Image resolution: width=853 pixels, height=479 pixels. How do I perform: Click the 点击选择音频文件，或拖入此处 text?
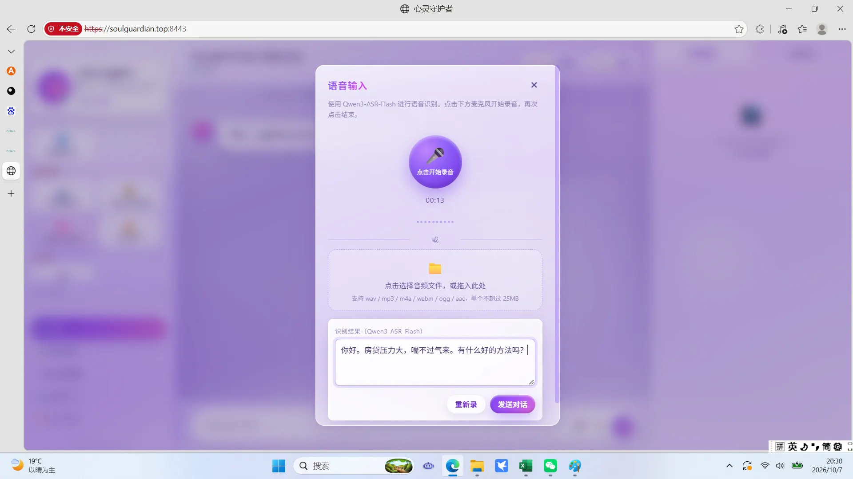(x=435, y=286)
